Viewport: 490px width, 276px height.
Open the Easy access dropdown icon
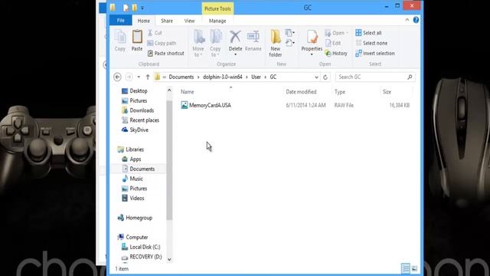click(290, 43)
